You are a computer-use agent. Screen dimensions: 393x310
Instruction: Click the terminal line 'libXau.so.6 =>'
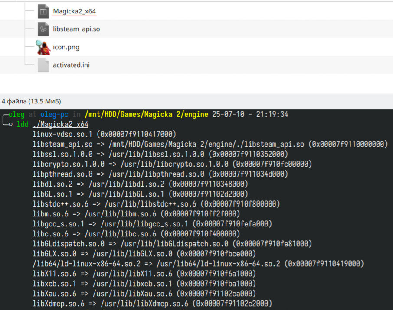(144, 294)
